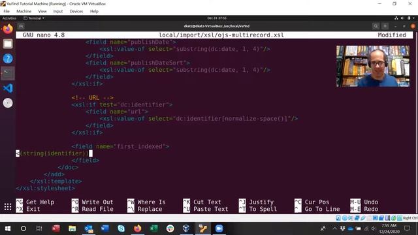Viewport: 418px width, 235px height.
Task: Open VirtualBox Manager from taskbar
Action: pos(186,228)
